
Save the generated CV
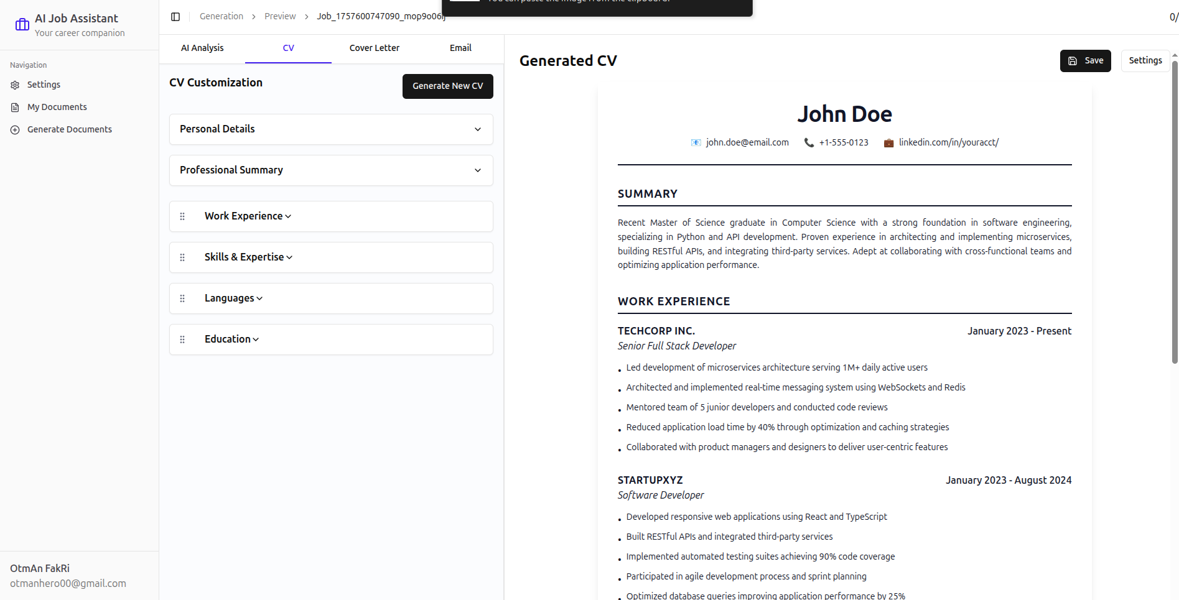(1086, 61)
